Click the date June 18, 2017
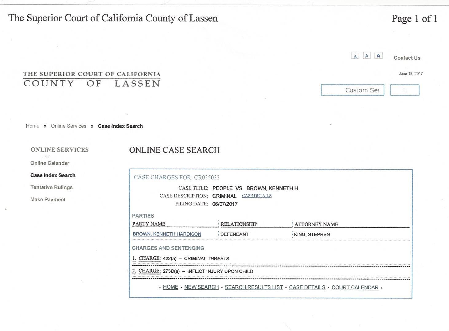 [x=411, y=74]
